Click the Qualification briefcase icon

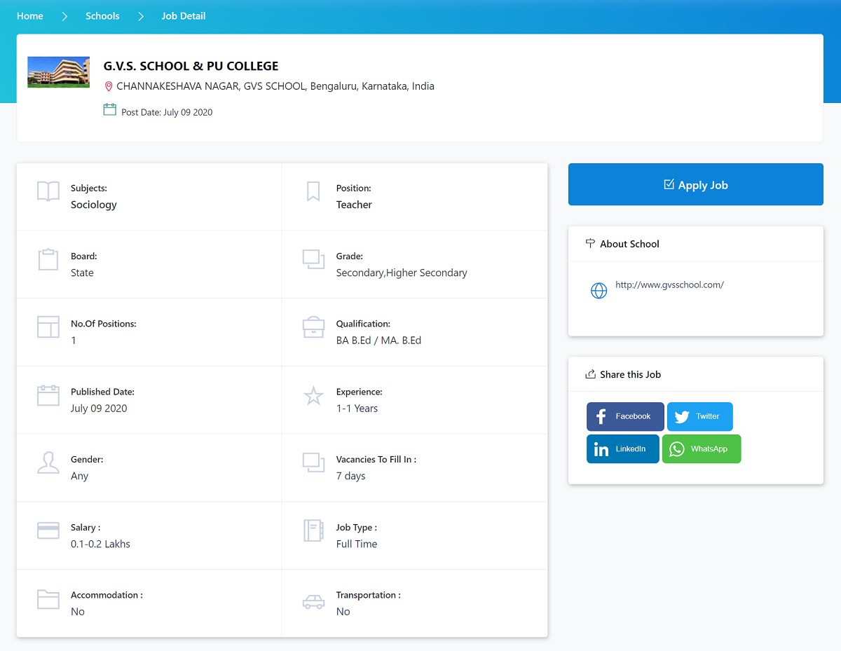[x=313, y=330]
